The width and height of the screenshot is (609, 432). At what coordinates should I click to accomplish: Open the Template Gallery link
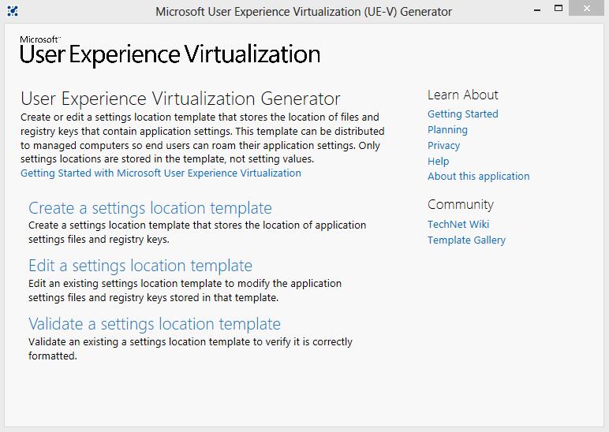(x=466, y=240)
